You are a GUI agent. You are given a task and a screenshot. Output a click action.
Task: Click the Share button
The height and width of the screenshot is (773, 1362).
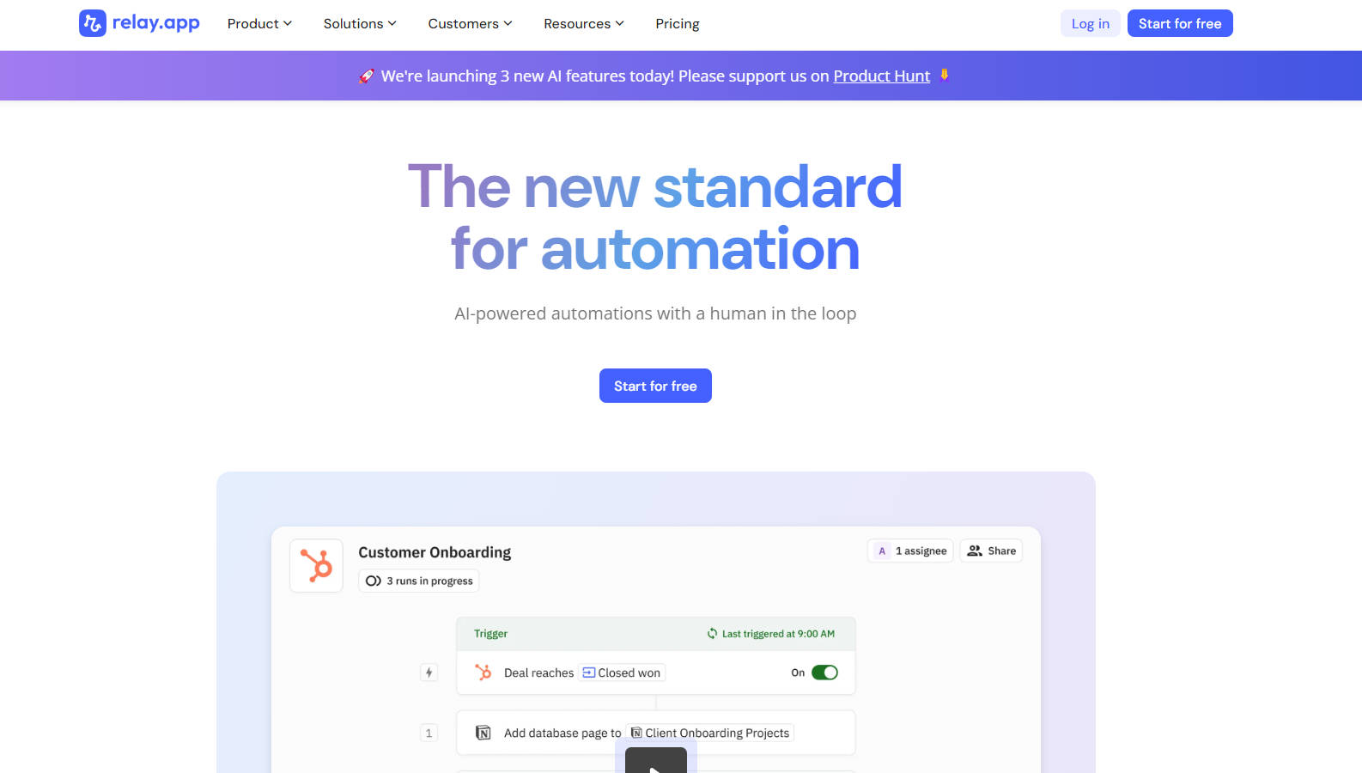(x=991, y=551)
